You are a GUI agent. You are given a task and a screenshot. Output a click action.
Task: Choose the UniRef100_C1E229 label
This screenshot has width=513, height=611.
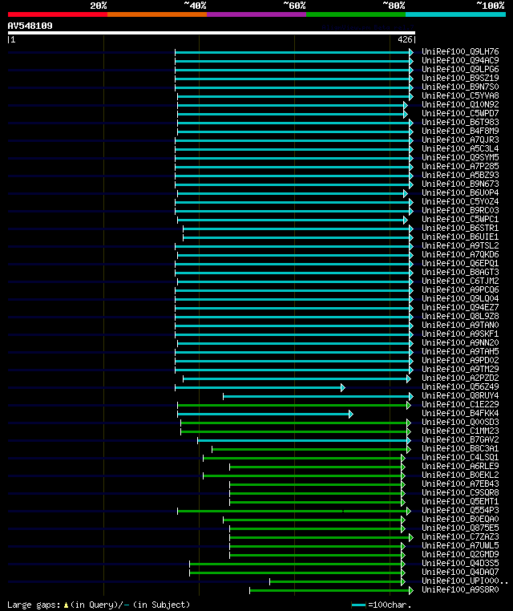pyautogui.click(x=460, y=404)
